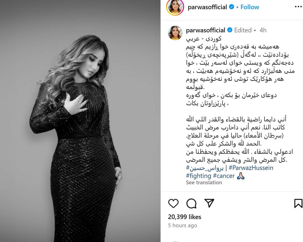Like the post with the heart icon
Screen dimensions: 303x242
173,203
